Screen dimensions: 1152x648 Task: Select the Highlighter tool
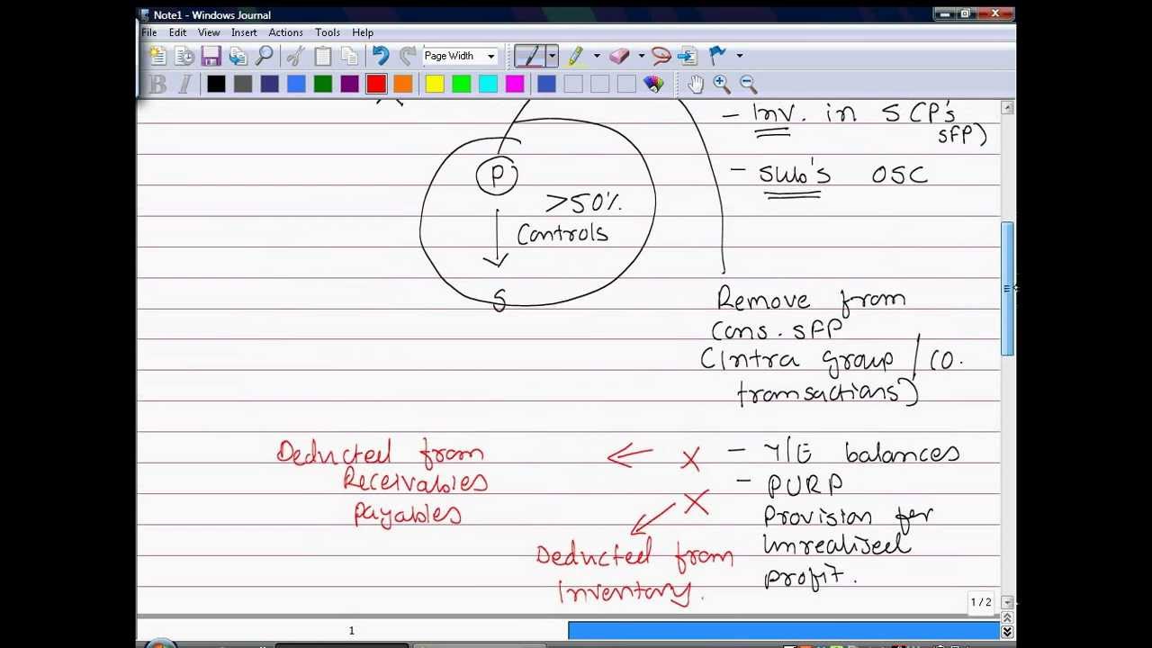(576, 56)
